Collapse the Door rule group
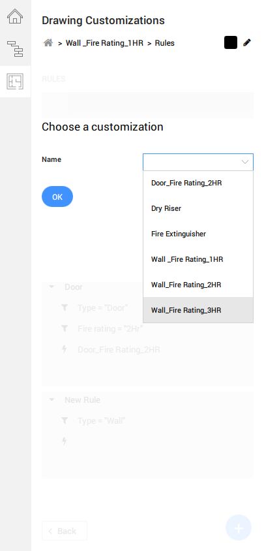This screenshot has width=264, height=551. (51, 287)
